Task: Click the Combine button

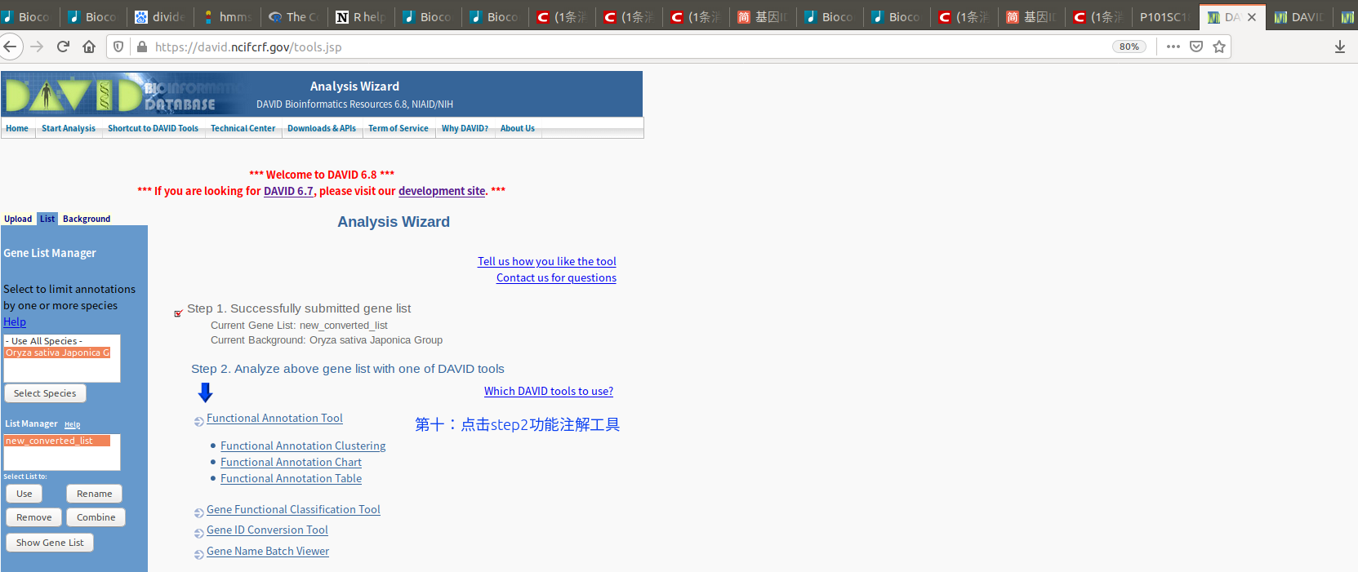Action: [x=96, y=517]
